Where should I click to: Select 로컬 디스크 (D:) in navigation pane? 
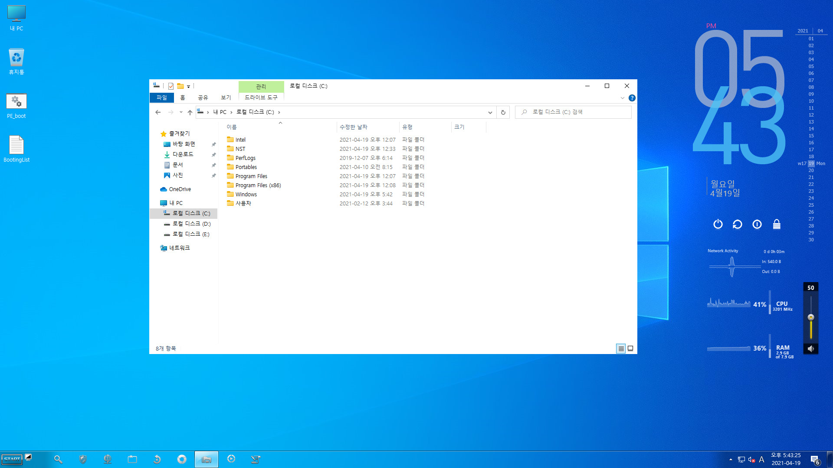(191, 224)
